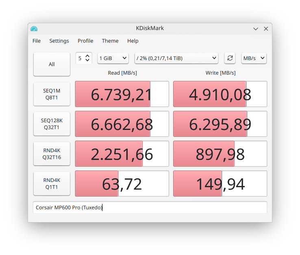The height and width of the screenshot is (255, 300).
Task: Click the 4.910,08 write result bar
Action: click(220, 94)
